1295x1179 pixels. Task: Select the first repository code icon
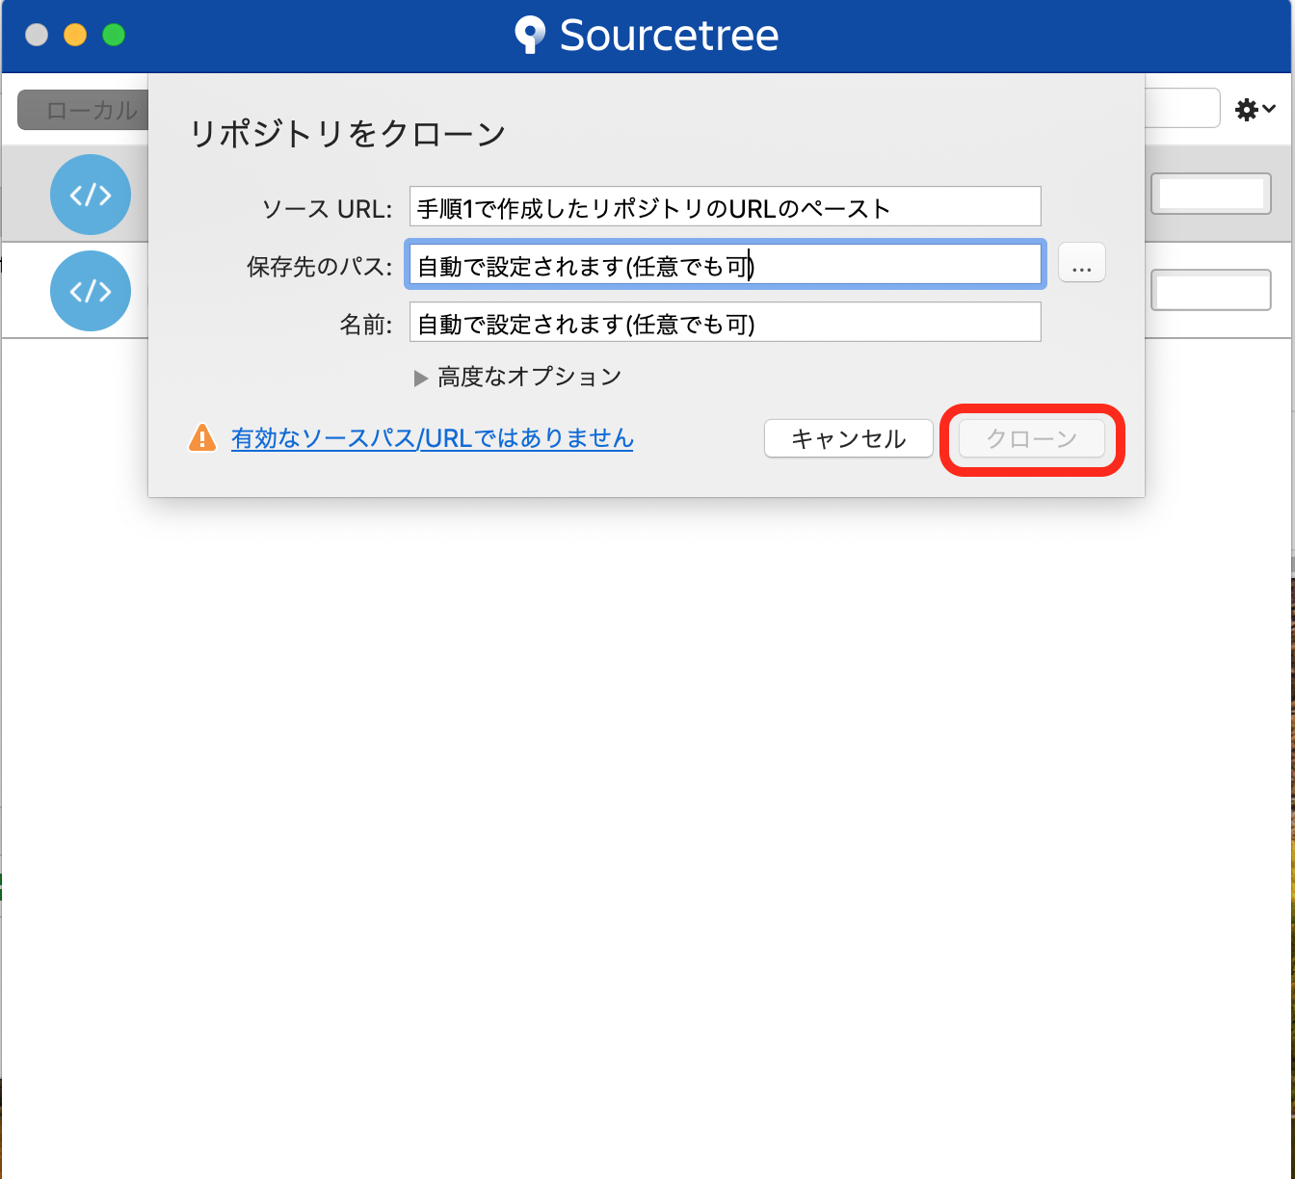pos(91,195)
